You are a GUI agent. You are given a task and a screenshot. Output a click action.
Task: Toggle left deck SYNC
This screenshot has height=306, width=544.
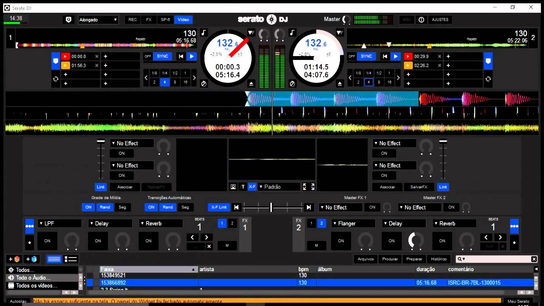[163, 56]
